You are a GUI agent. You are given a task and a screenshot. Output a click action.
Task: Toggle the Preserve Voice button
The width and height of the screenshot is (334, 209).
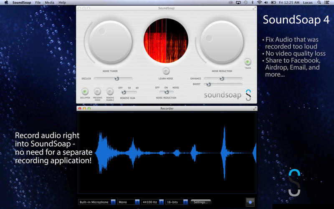pos(97,92)
